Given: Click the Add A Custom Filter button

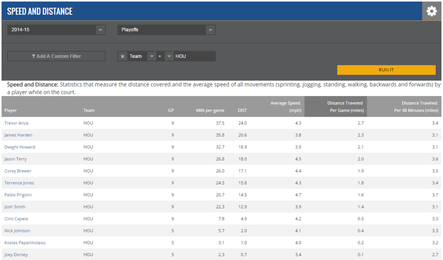Looking at the screenshot, I should coord(57,56).
